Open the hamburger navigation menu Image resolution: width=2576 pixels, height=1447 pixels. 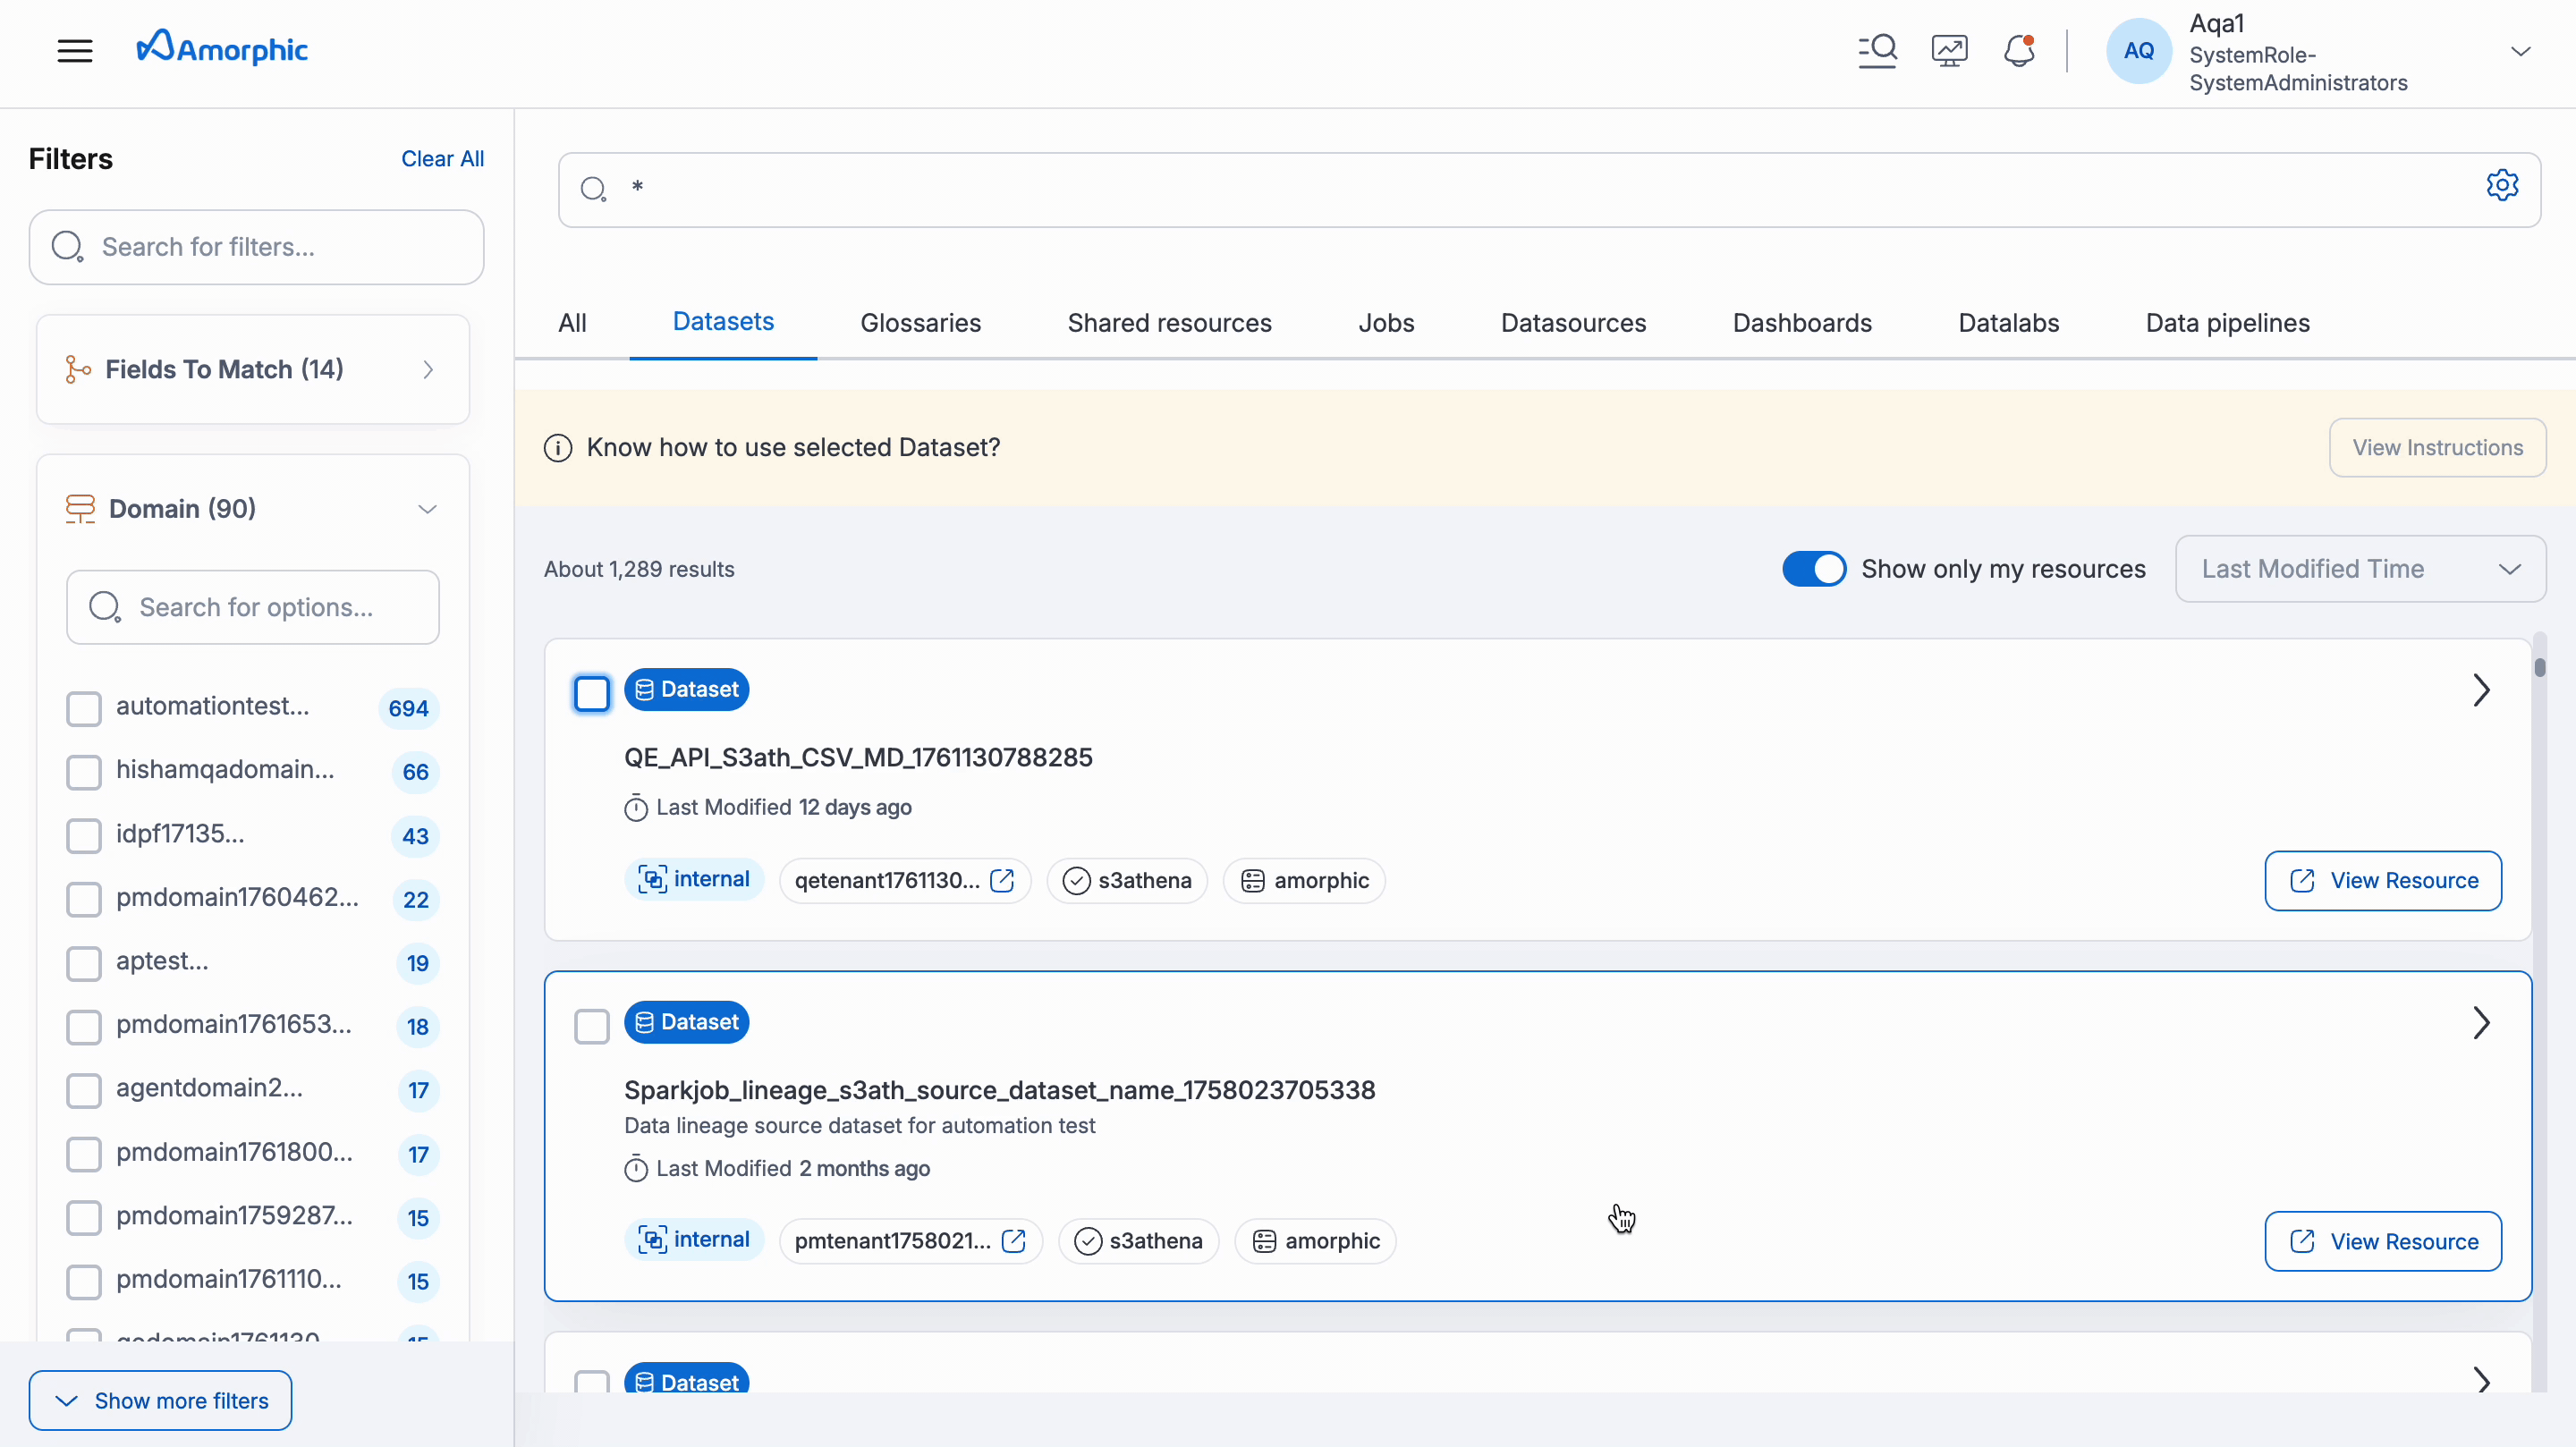[x=75, y=50]
